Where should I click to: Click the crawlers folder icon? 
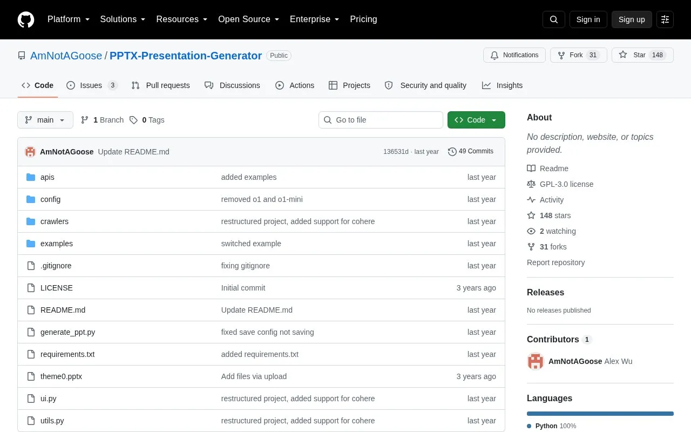(31, 221)
